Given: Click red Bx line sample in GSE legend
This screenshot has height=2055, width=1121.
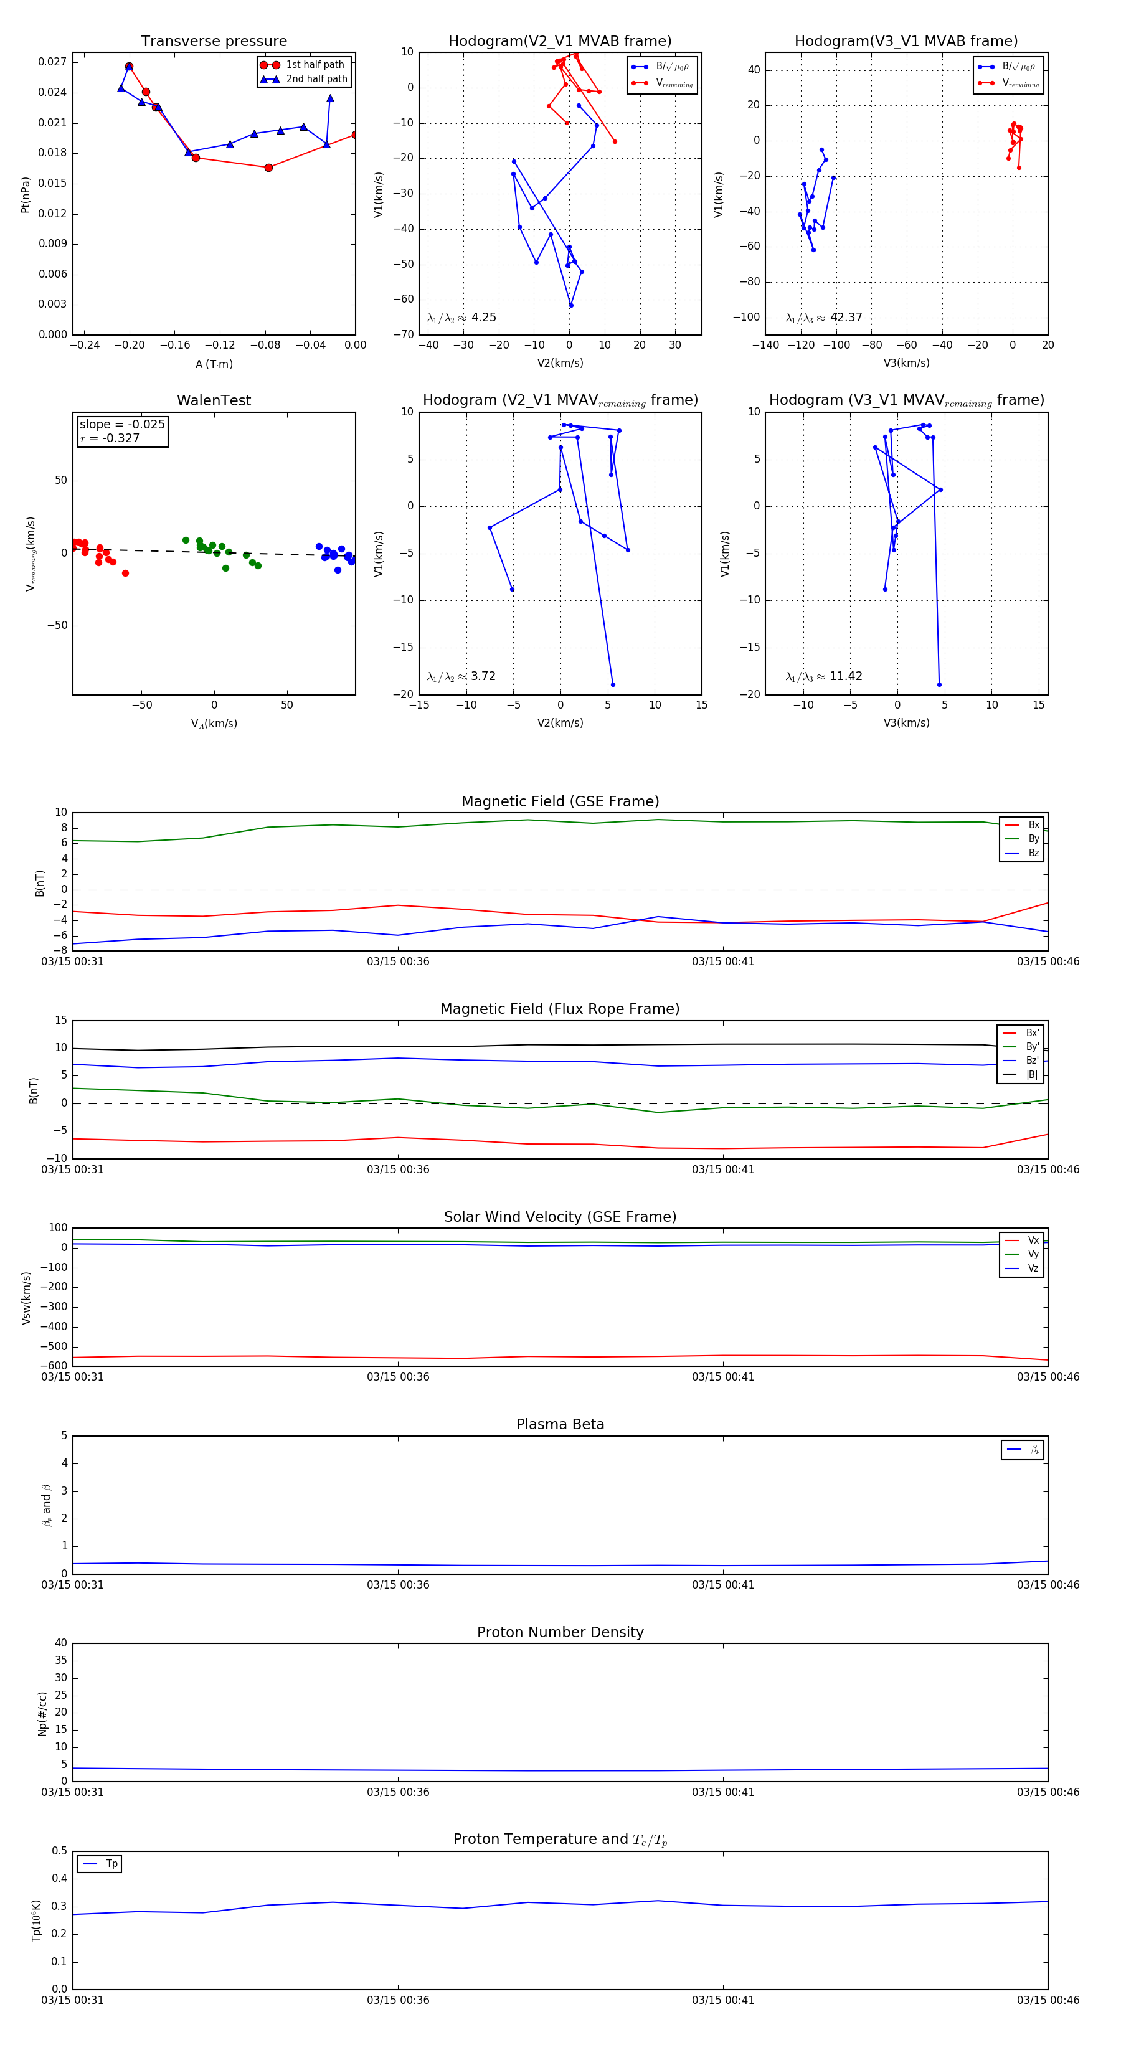Looking at the screenshot, I should (x=1011, y=825).
